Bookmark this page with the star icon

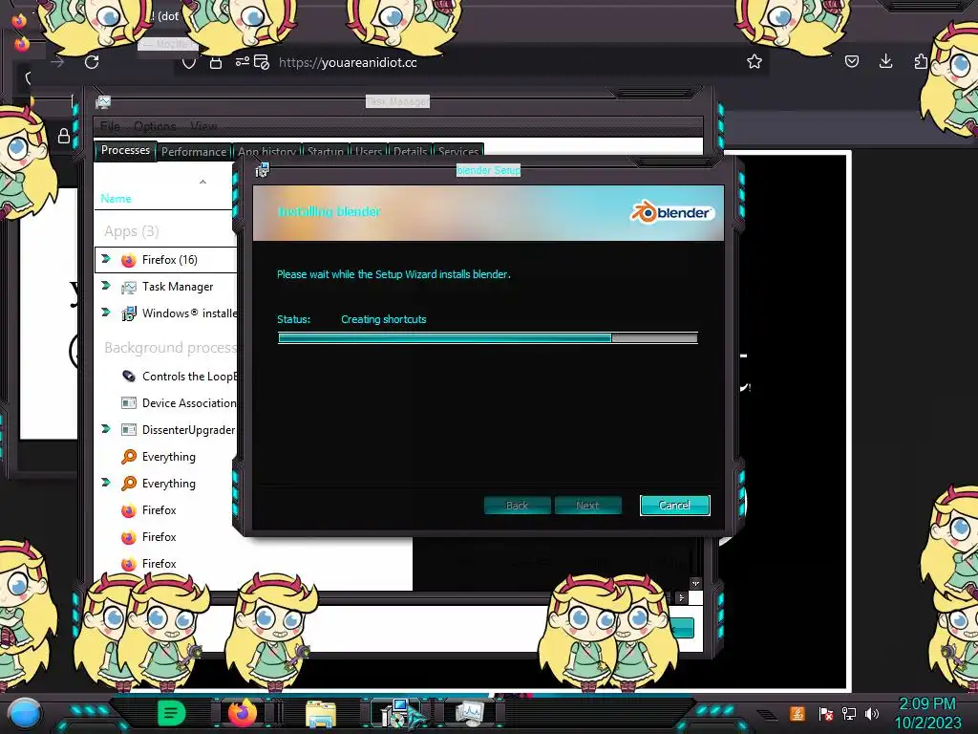(x=755, y=61)
